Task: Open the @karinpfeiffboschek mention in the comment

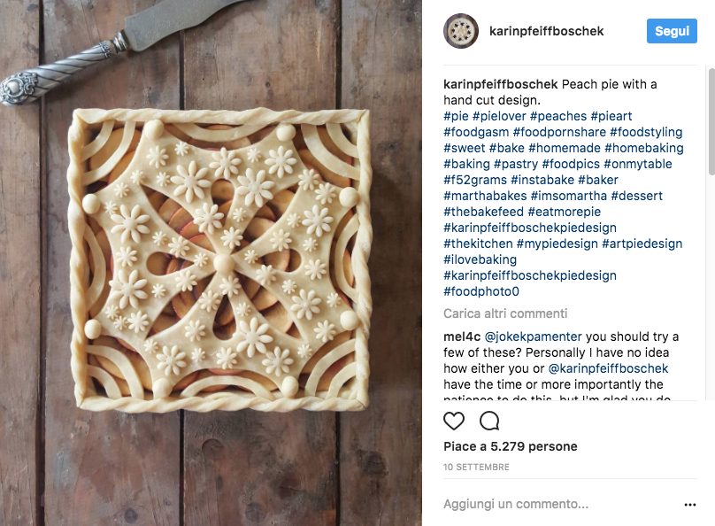Action: 608,368
